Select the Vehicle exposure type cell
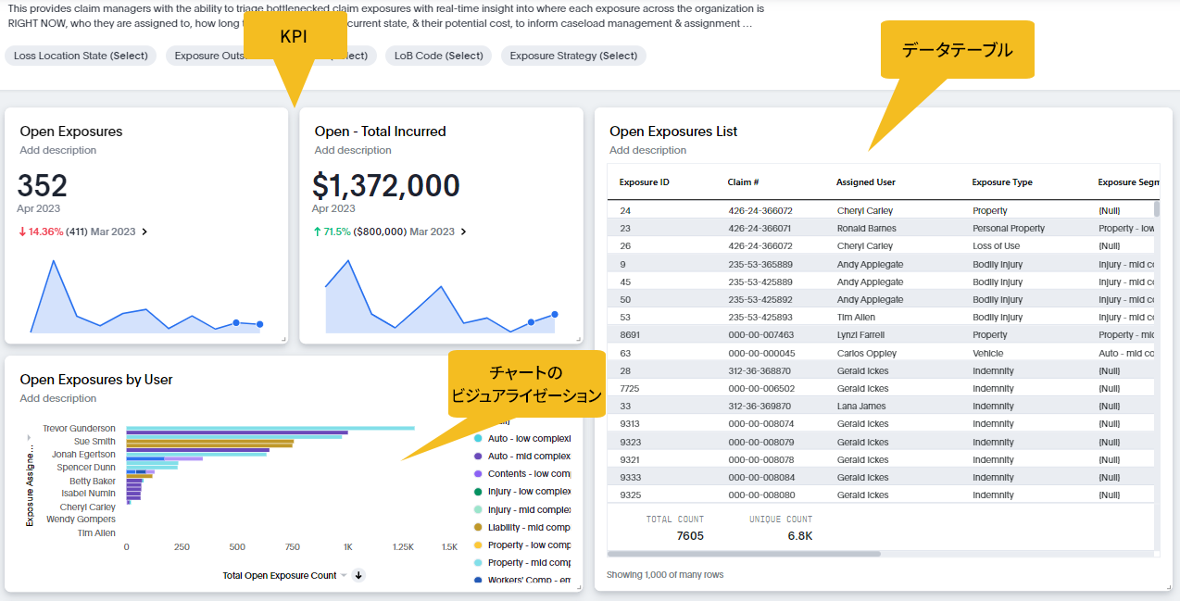 point(987,353)
